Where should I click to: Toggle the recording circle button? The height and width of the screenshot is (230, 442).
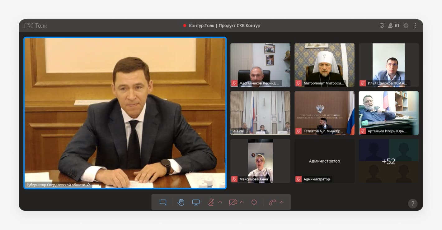click(x=254, y=202)
